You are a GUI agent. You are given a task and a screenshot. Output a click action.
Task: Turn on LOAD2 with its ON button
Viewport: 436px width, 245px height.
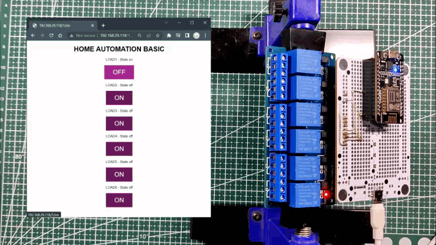119,97
